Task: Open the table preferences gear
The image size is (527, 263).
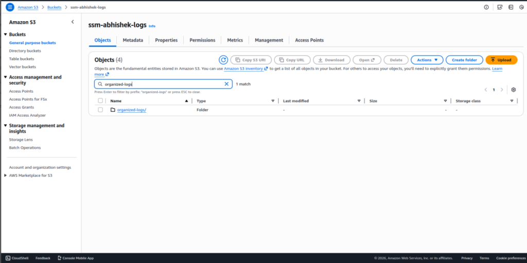Action: click(x=513, y=90)
